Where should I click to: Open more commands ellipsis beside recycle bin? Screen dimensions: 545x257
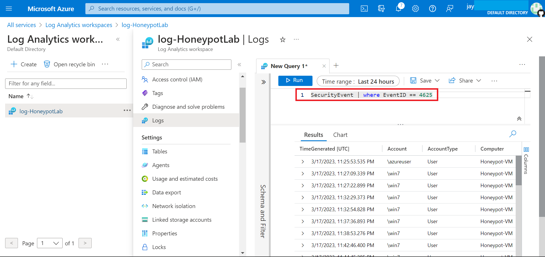(105, 64)
